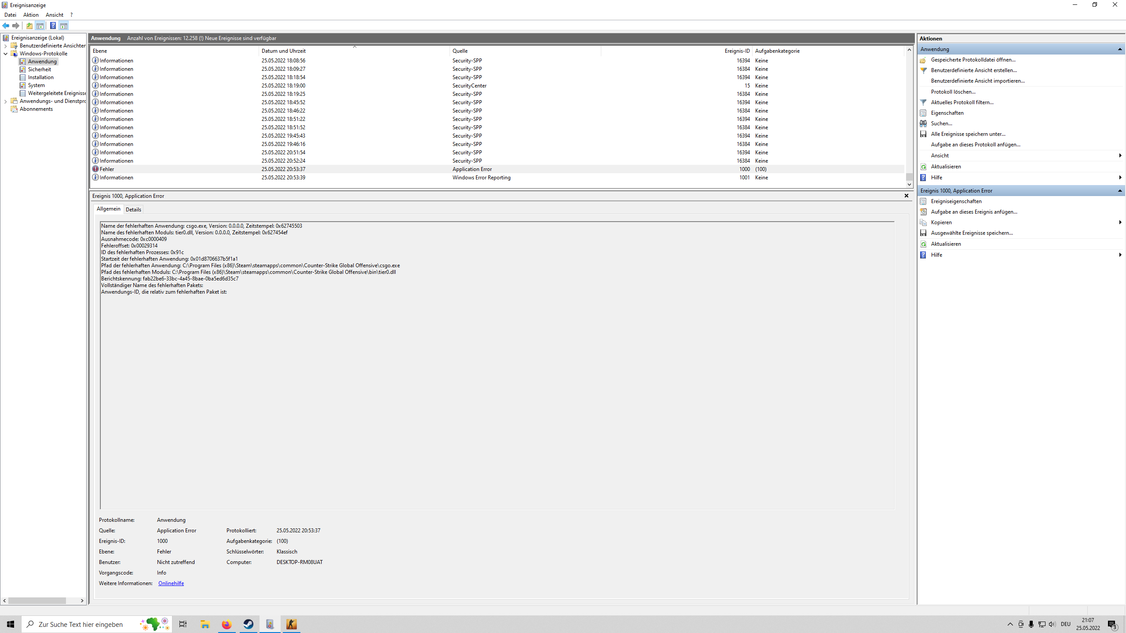Image resolution: width=1126 pixels, height=633 pixels.
Task: Click Aktualisieren under the Anwendung actions
Action: [x=946, y=167]
